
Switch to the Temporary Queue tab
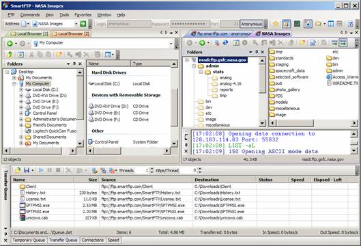click(x=29, y=241)
